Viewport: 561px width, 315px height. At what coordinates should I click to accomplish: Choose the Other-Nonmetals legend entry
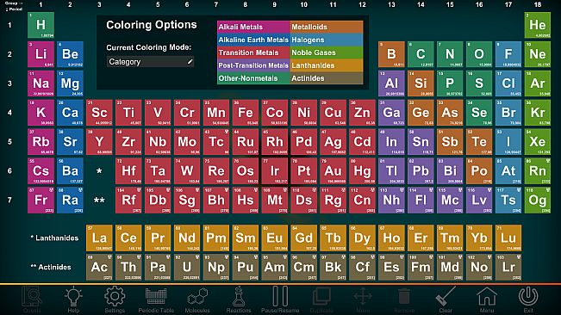coord(253,78)
